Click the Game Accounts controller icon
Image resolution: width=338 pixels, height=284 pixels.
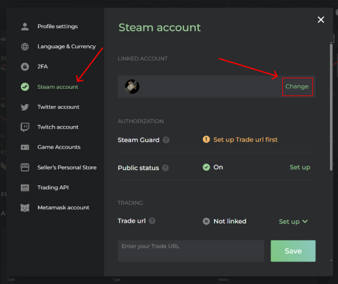click(24, 147)
